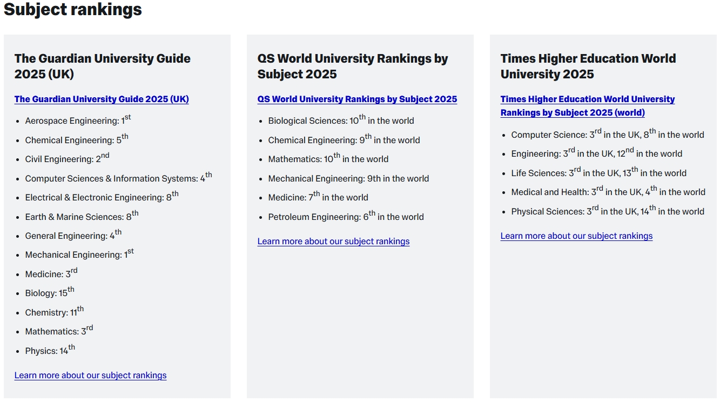Screen dimensions: 720x402
Task: Select the Civil Engineering: 2nd list item
Action: [x=67, y=158]
